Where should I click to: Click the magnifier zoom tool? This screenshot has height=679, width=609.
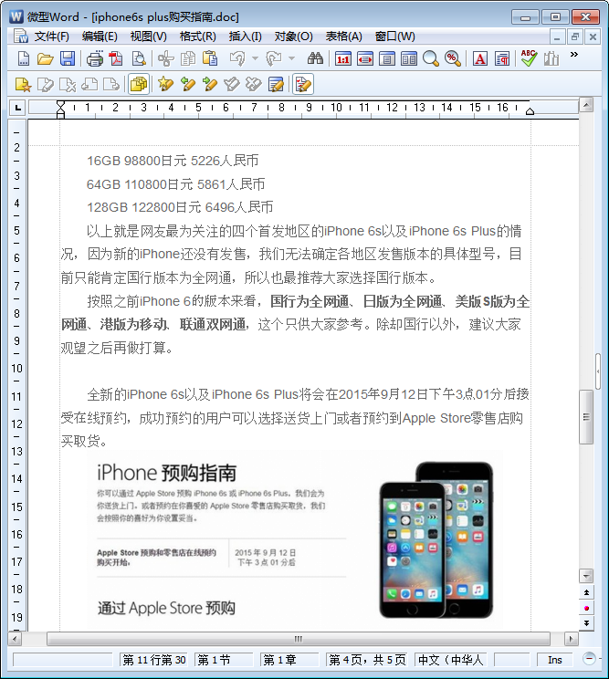[431, 58]
